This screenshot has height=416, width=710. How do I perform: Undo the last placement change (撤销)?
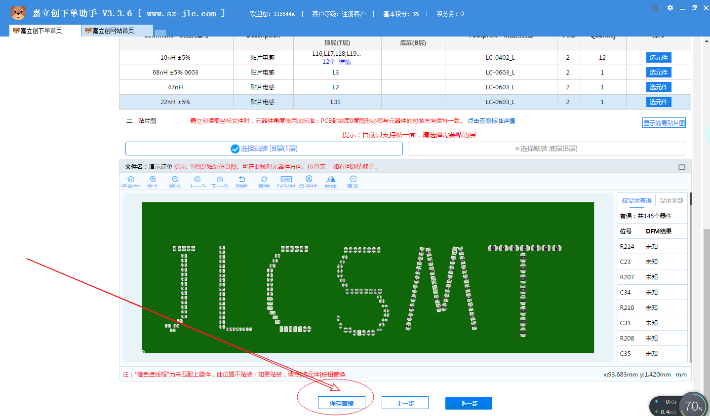tap(242, 180)
